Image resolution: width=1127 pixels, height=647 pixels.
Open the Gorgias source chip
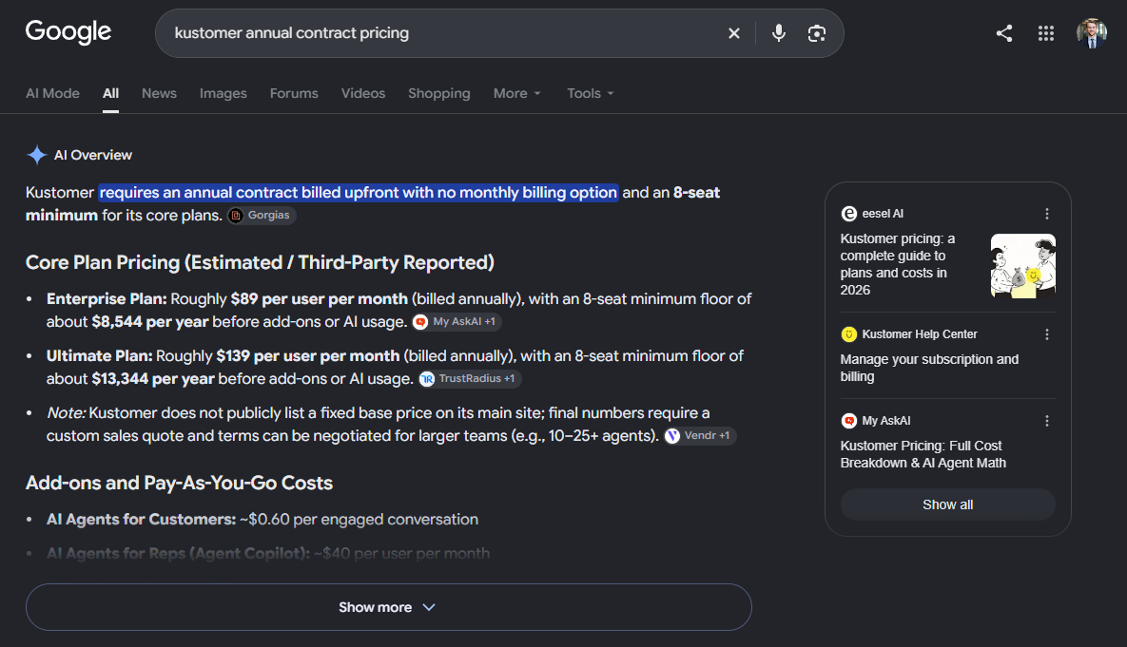262,216
